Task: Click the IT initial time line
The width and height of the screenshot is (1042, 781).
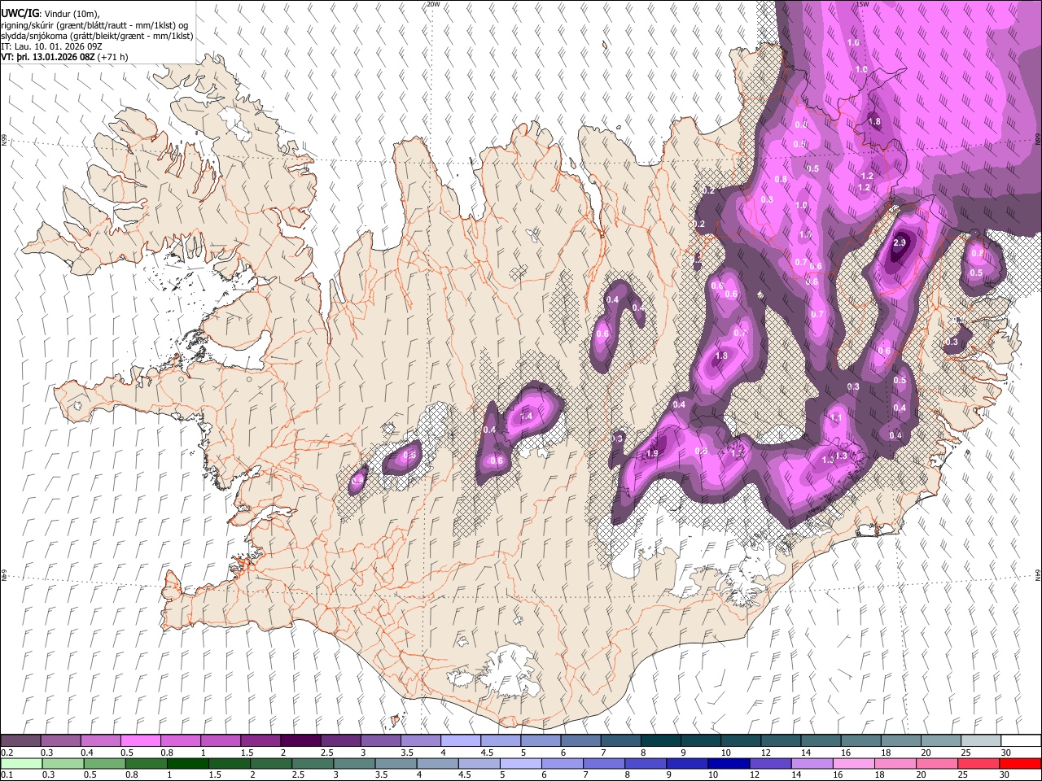Action: (52, 46)
